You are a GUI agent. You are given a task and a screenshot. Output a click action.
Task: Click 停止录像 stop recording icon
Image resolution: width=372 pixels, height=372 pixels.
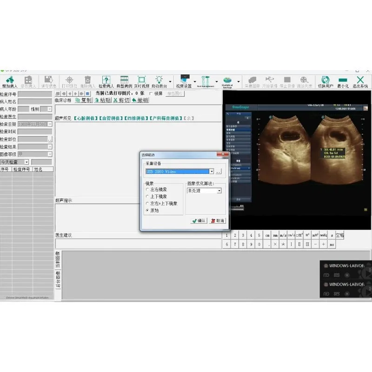pos(287,82)
